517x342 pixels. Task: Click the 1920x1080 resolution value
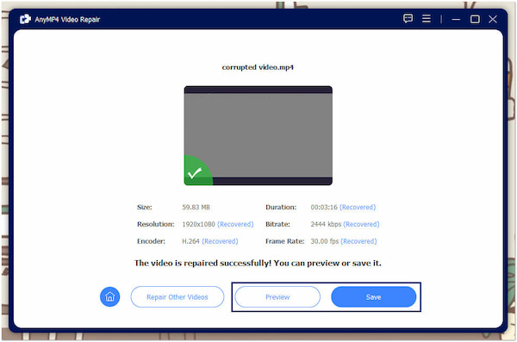[198, 224]
